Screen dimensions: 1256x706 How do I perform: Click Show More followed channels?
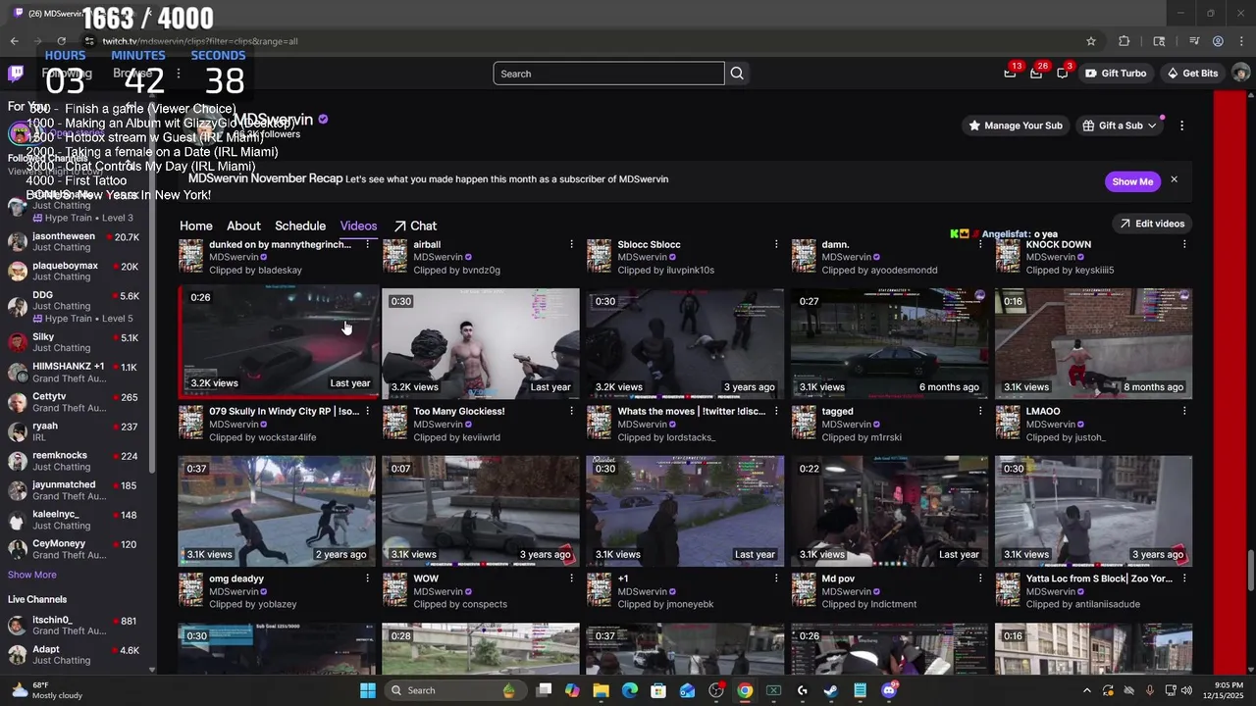click(32, 575)
